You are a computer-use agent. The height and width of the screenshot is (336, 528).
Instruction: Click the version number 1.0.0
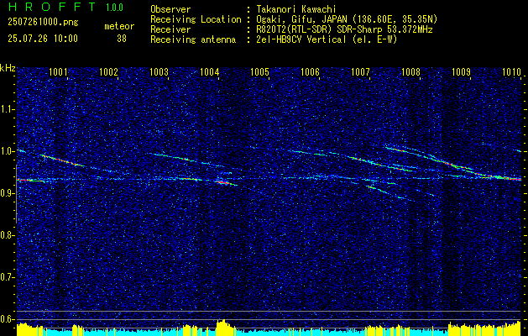tap(114, 7)
